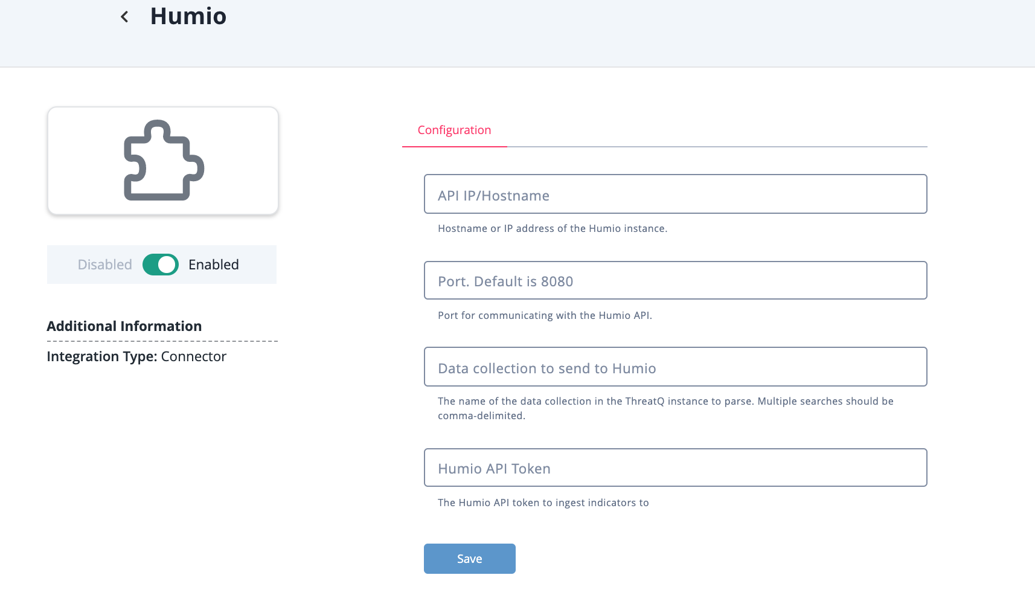Click the Additional Information heading
The image size is (1035, 604).
(x=124, y=326)
